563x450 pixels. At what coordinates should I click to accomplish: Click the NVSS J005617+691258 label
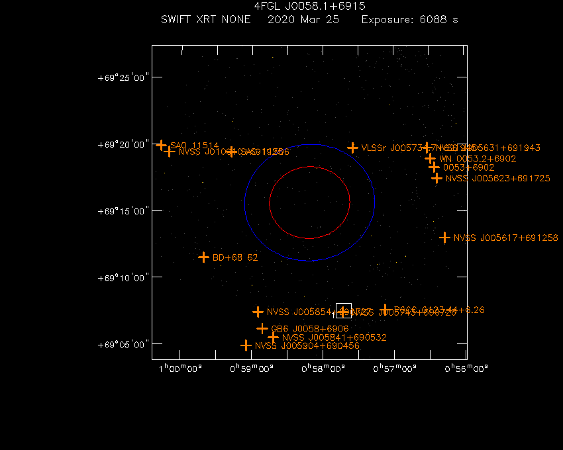506,238
